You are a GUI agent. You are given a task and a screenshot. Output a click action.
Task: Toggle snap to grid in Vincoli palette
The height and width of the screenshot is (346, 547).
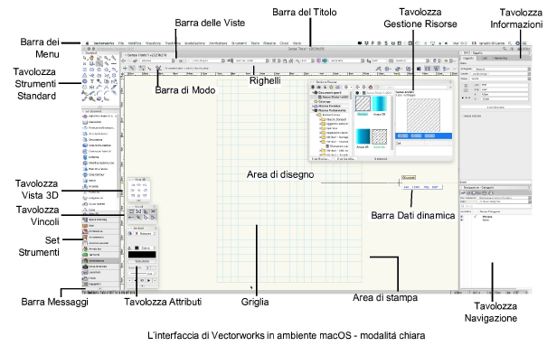[131, 211]
